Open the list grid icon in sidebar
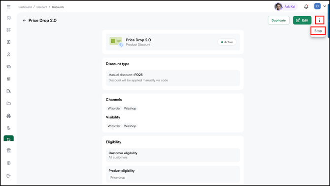 pyautogui.click(x=9, y=30)
